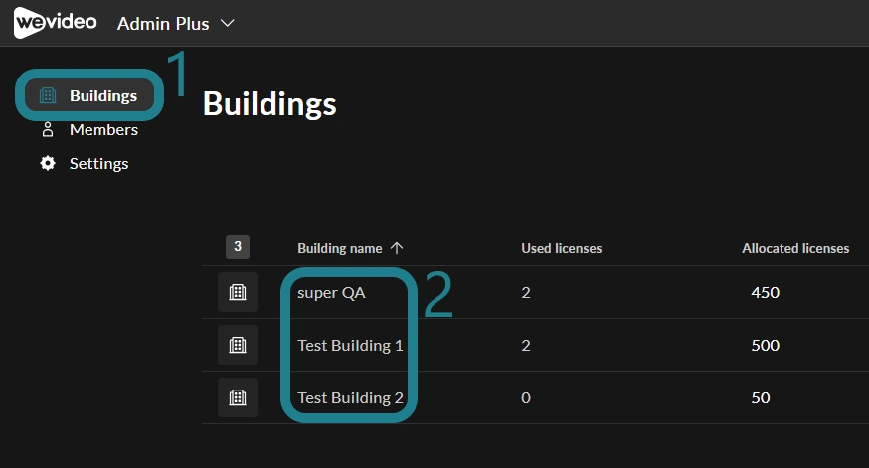This screenshot has height=468, width=869.
Task: Open Test Building 1
Action: point(350,345)
